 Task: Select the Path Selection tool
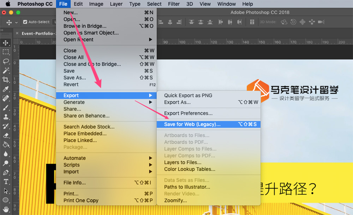point(6,191)
